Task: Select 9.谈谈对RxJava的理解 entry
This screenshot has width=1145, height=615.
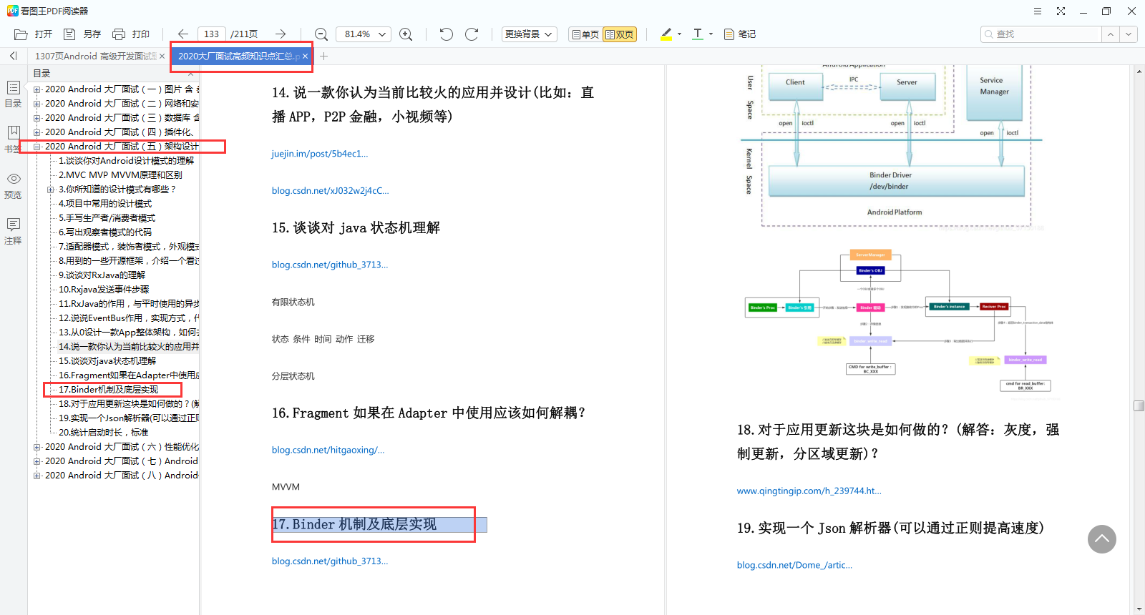Action: [102, 275]
